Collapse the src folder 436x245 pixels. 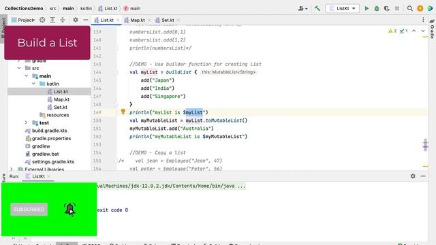tap(19, 68)
